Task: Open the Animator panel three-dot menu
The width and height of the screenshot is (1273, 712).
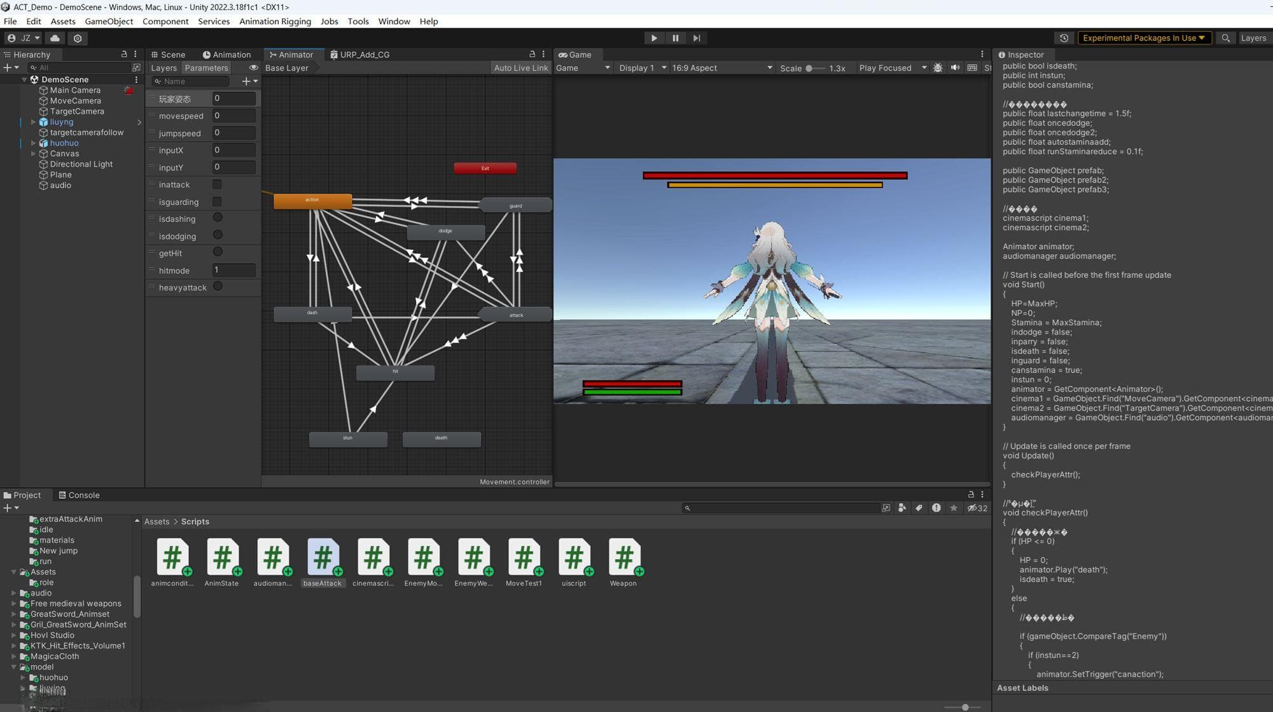Action: pos(543,55)
